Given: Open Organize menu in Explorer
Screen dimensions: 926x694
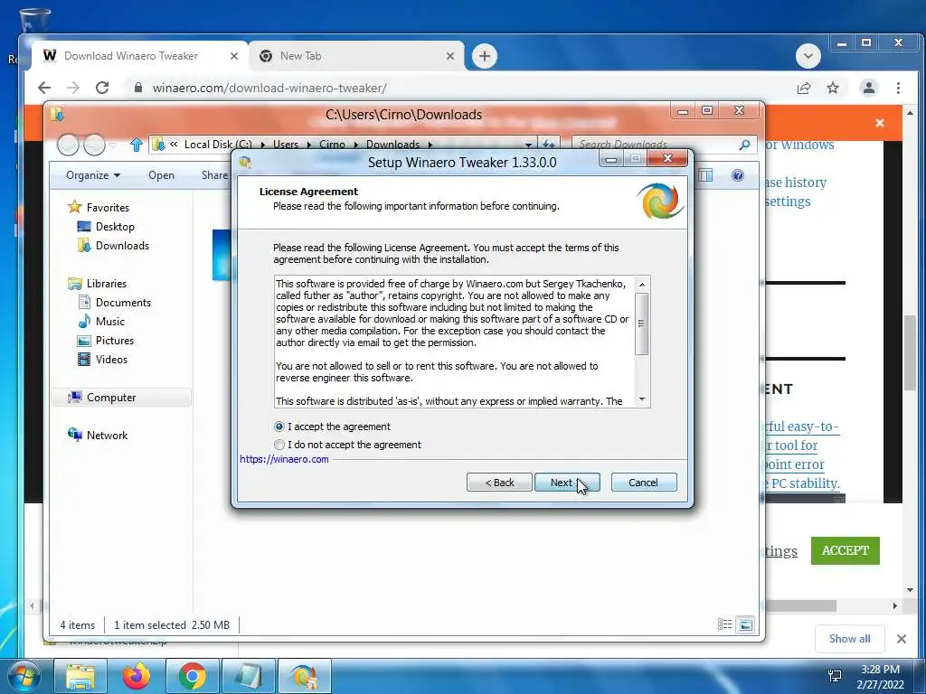Looking at the screenshot, I should 93,175.
